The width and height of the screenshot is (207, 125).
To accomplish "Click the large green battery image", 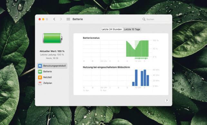I will coord(52,38).
